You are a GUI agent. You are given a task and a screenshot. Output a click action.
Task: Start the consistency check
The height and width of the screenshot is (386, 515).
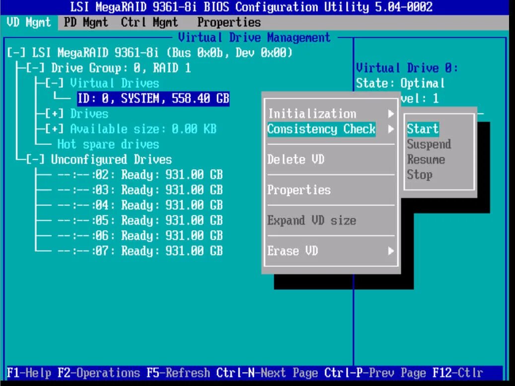point(423,129)
